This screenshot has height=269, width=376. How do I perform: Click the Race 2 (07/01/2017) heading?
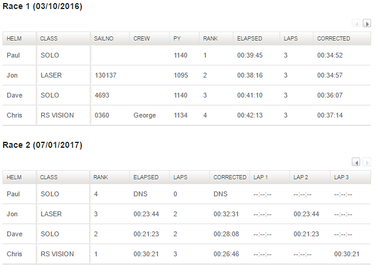point(42,145)
